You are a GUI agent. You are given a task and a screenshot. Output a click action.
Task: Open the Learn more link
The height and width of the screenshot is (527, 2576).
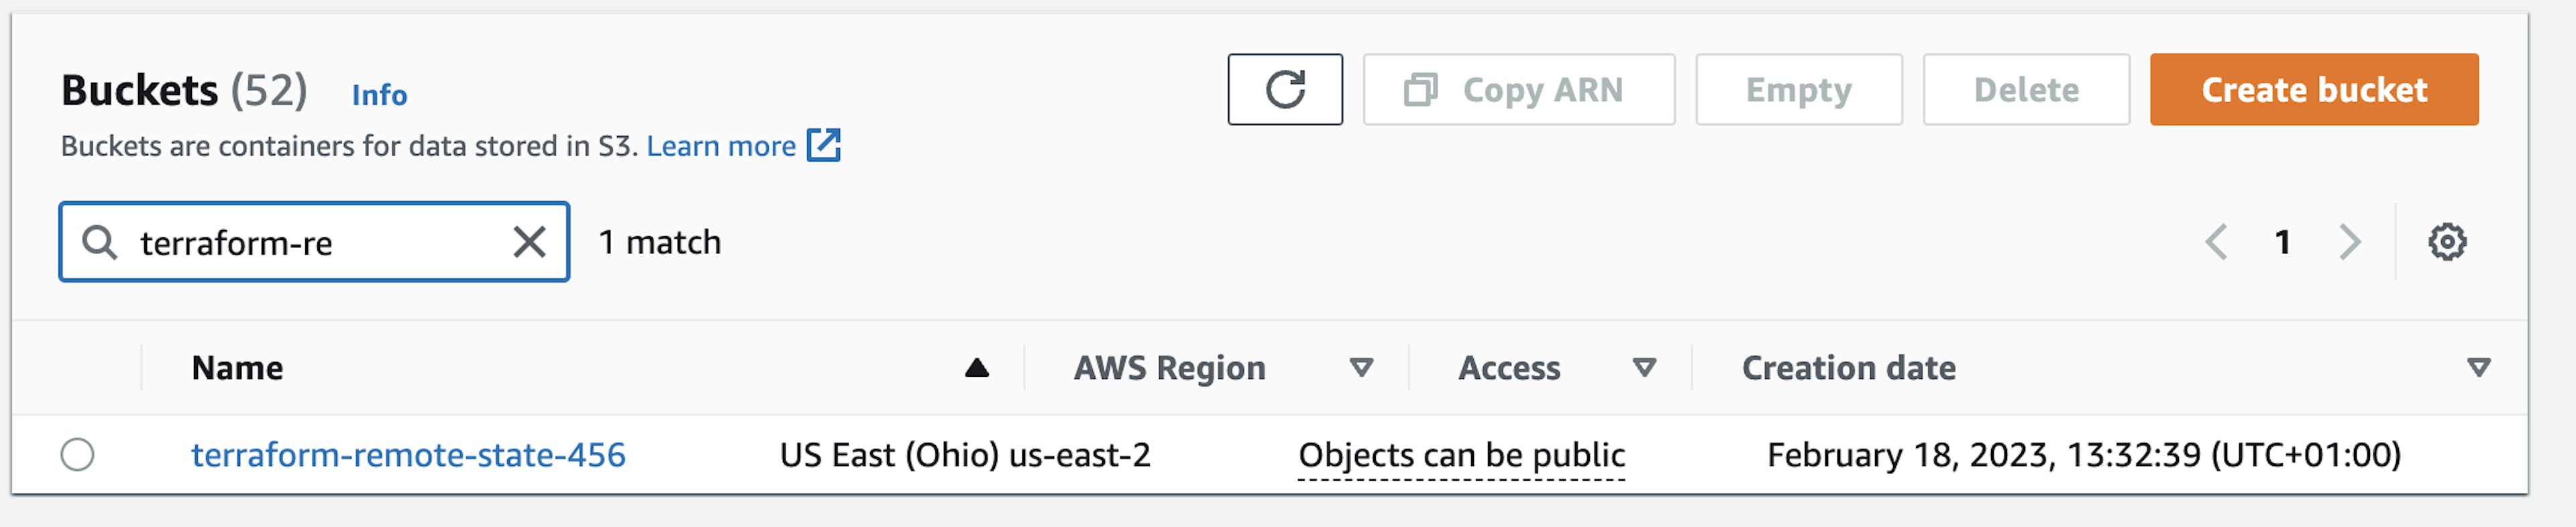point(720,146)
